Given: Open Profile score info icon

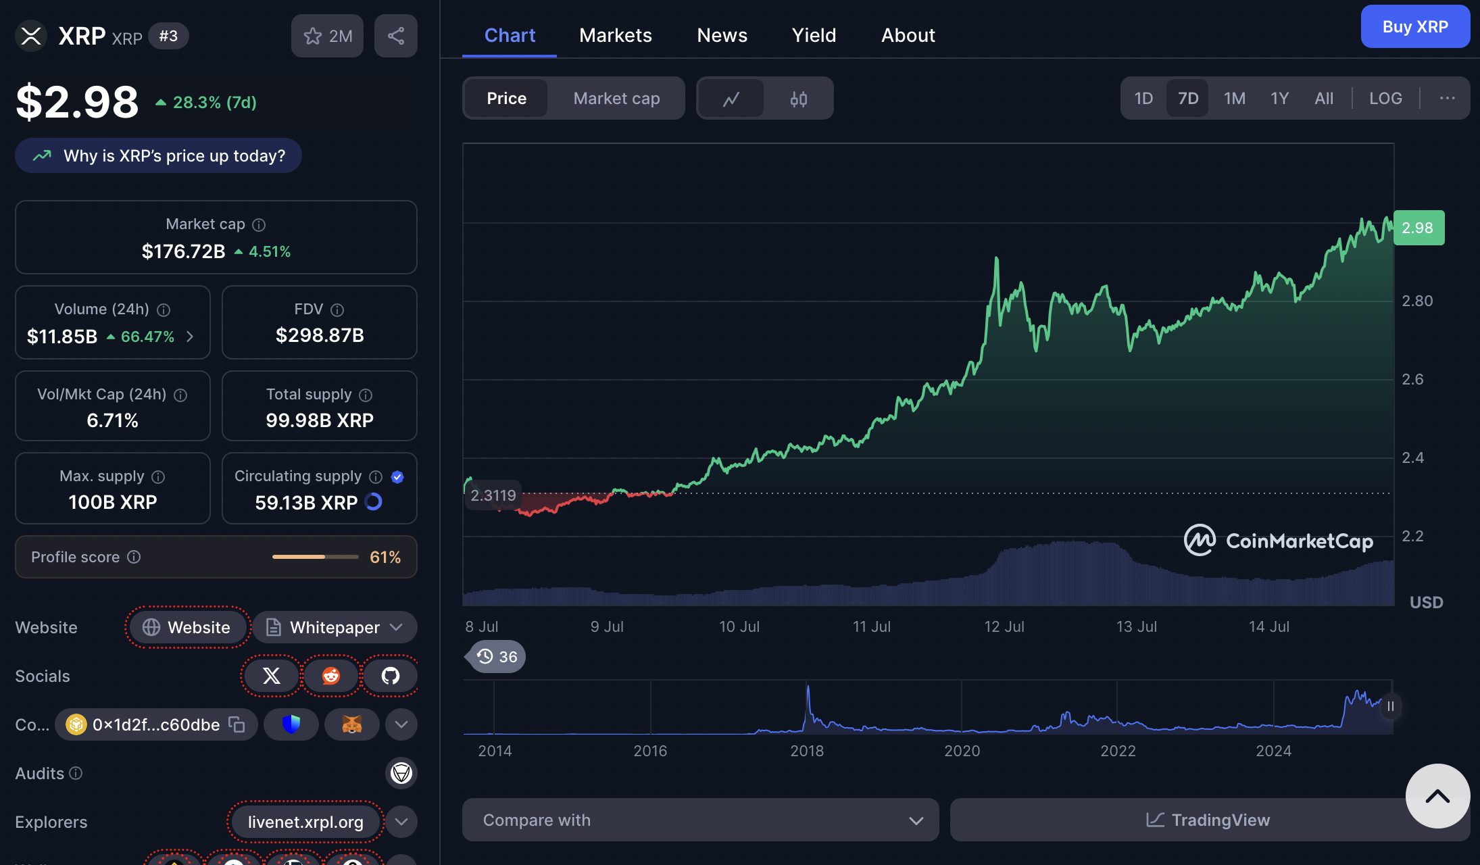Looking at the screenshot, I should [134, 557].
